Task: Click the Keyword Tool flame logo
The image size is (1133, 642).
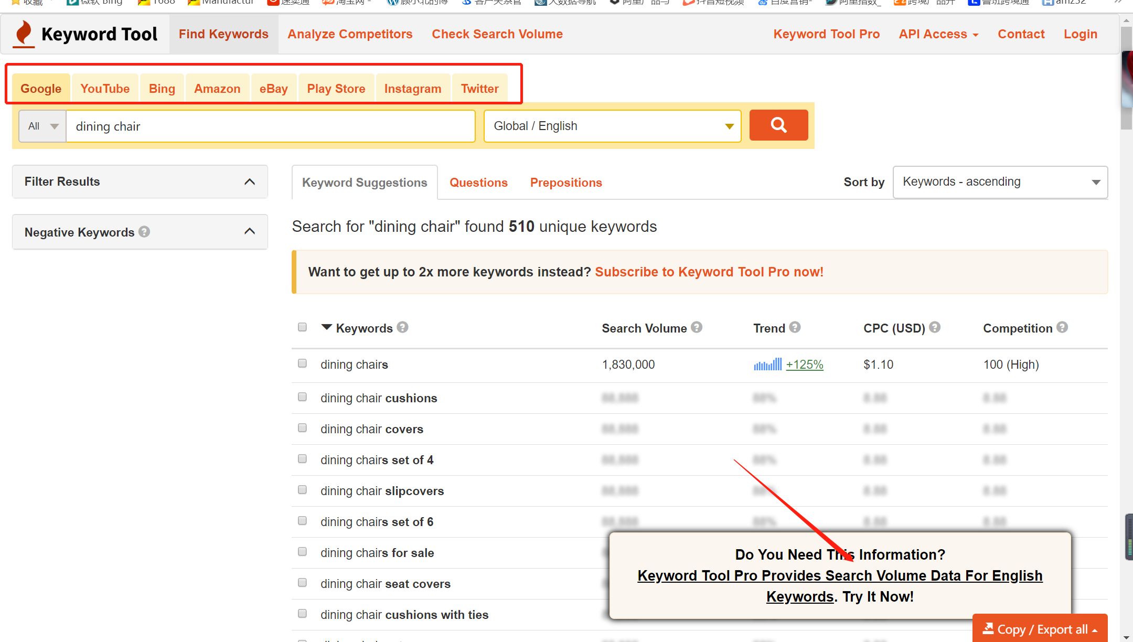Action: click(23, 34)
